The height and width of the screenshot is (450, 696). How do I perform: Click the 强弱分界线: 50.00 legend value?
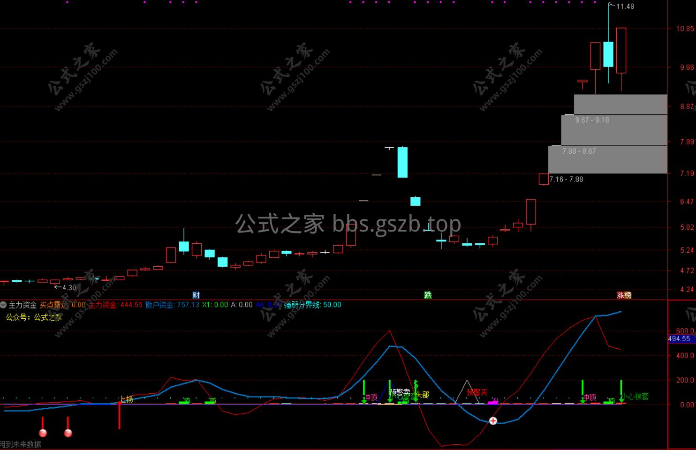point(313,305)
